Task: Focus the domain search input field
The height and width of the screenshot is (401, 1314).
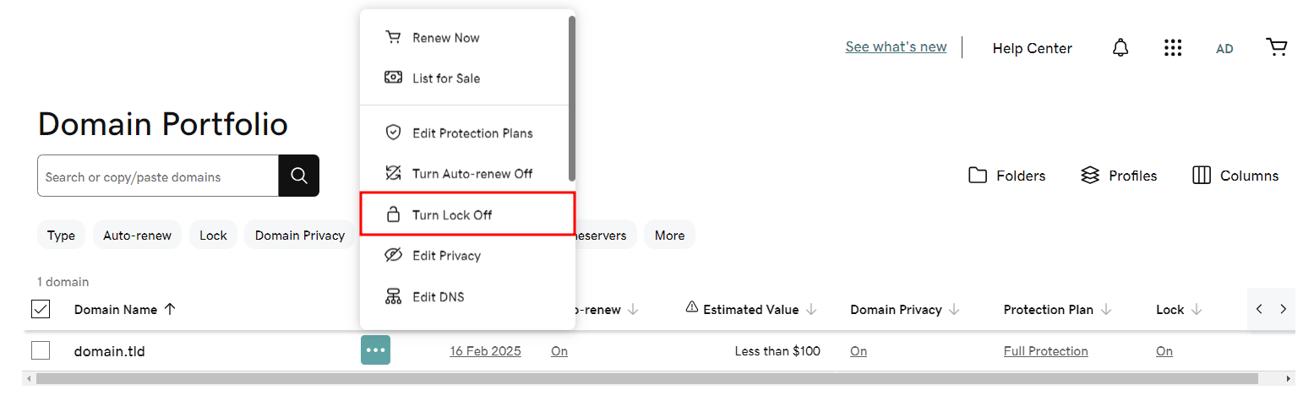Action: point(158,176)
